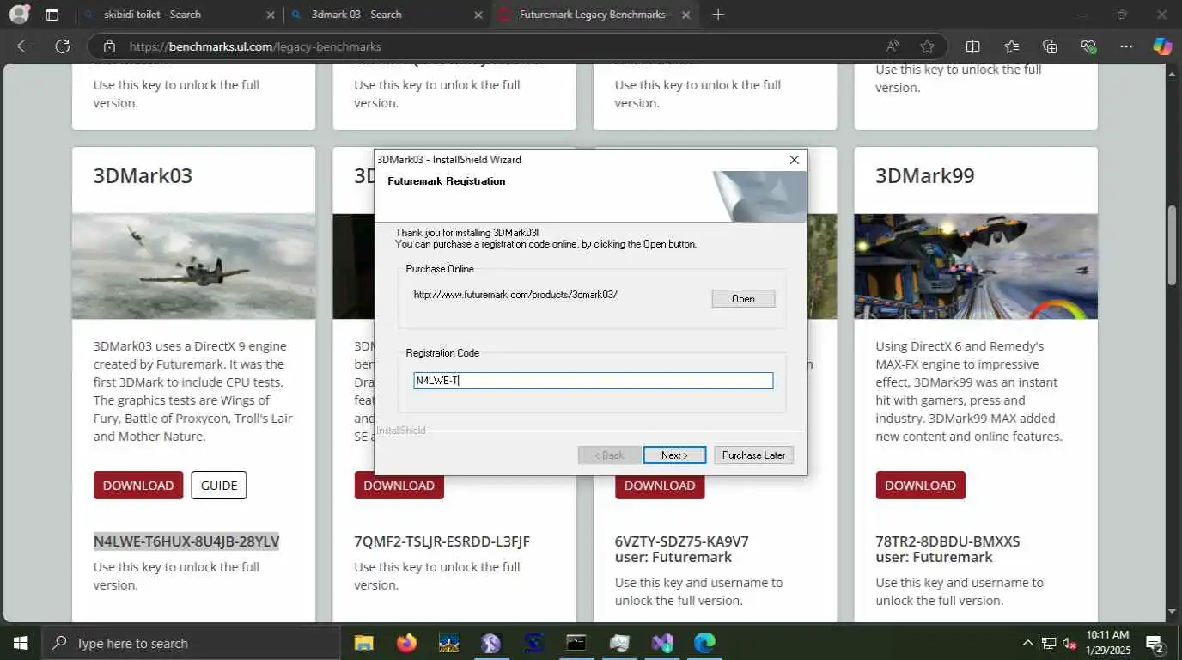Screen dimensions: 1182x660
Task: Click the Edge profile avatar icon
Action: point(19,15)
